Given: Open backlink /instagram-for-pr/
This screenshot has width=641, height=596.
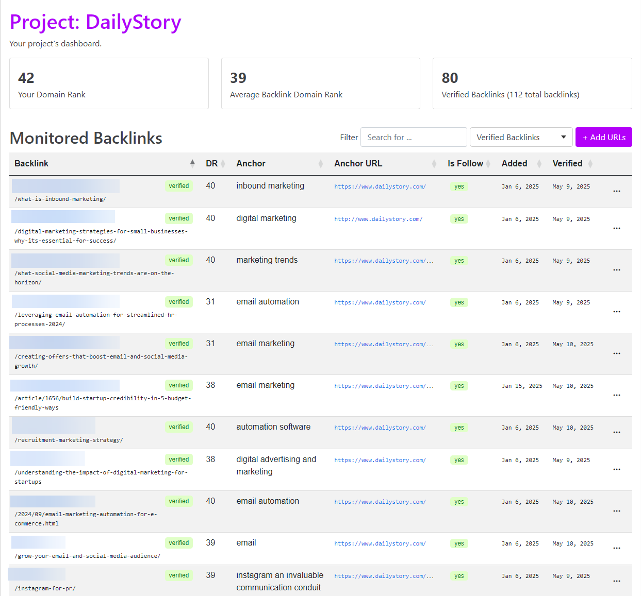Looking at the screenshot, I should 45,588.
